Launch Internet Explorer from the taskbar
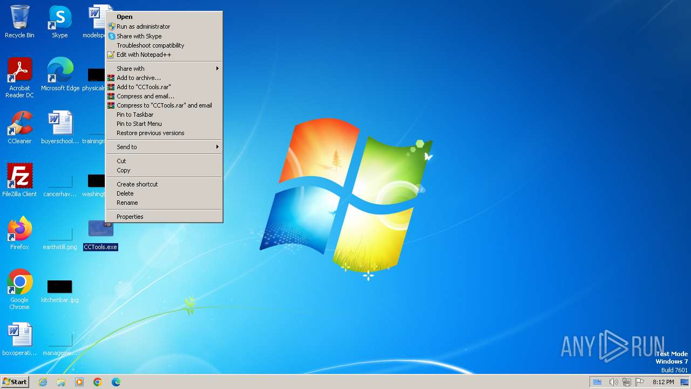The width and height of the screenshot is (691, 389). point(43,382)
